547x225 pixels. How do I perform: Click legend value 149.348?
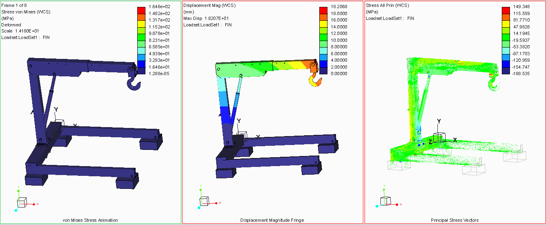pos(521,6)
